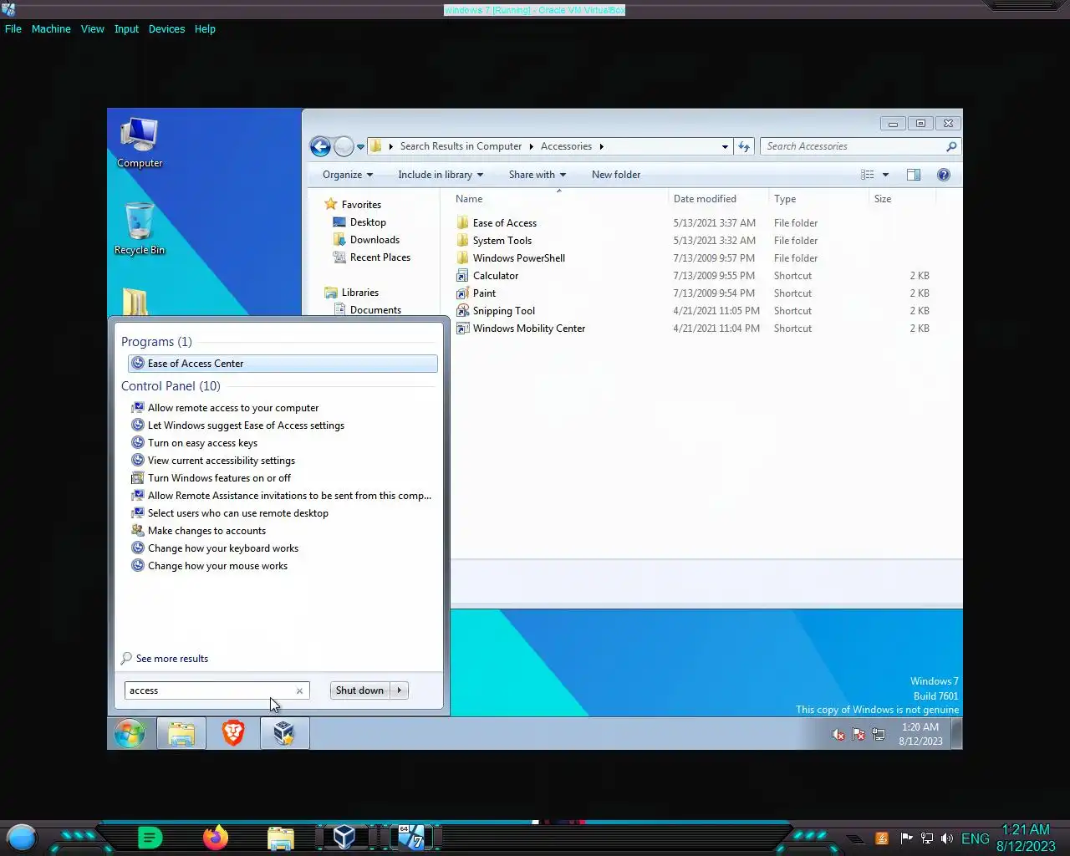
Task: Show the preview pane icon
Action: pyautogui.click(x=914, y=175)
